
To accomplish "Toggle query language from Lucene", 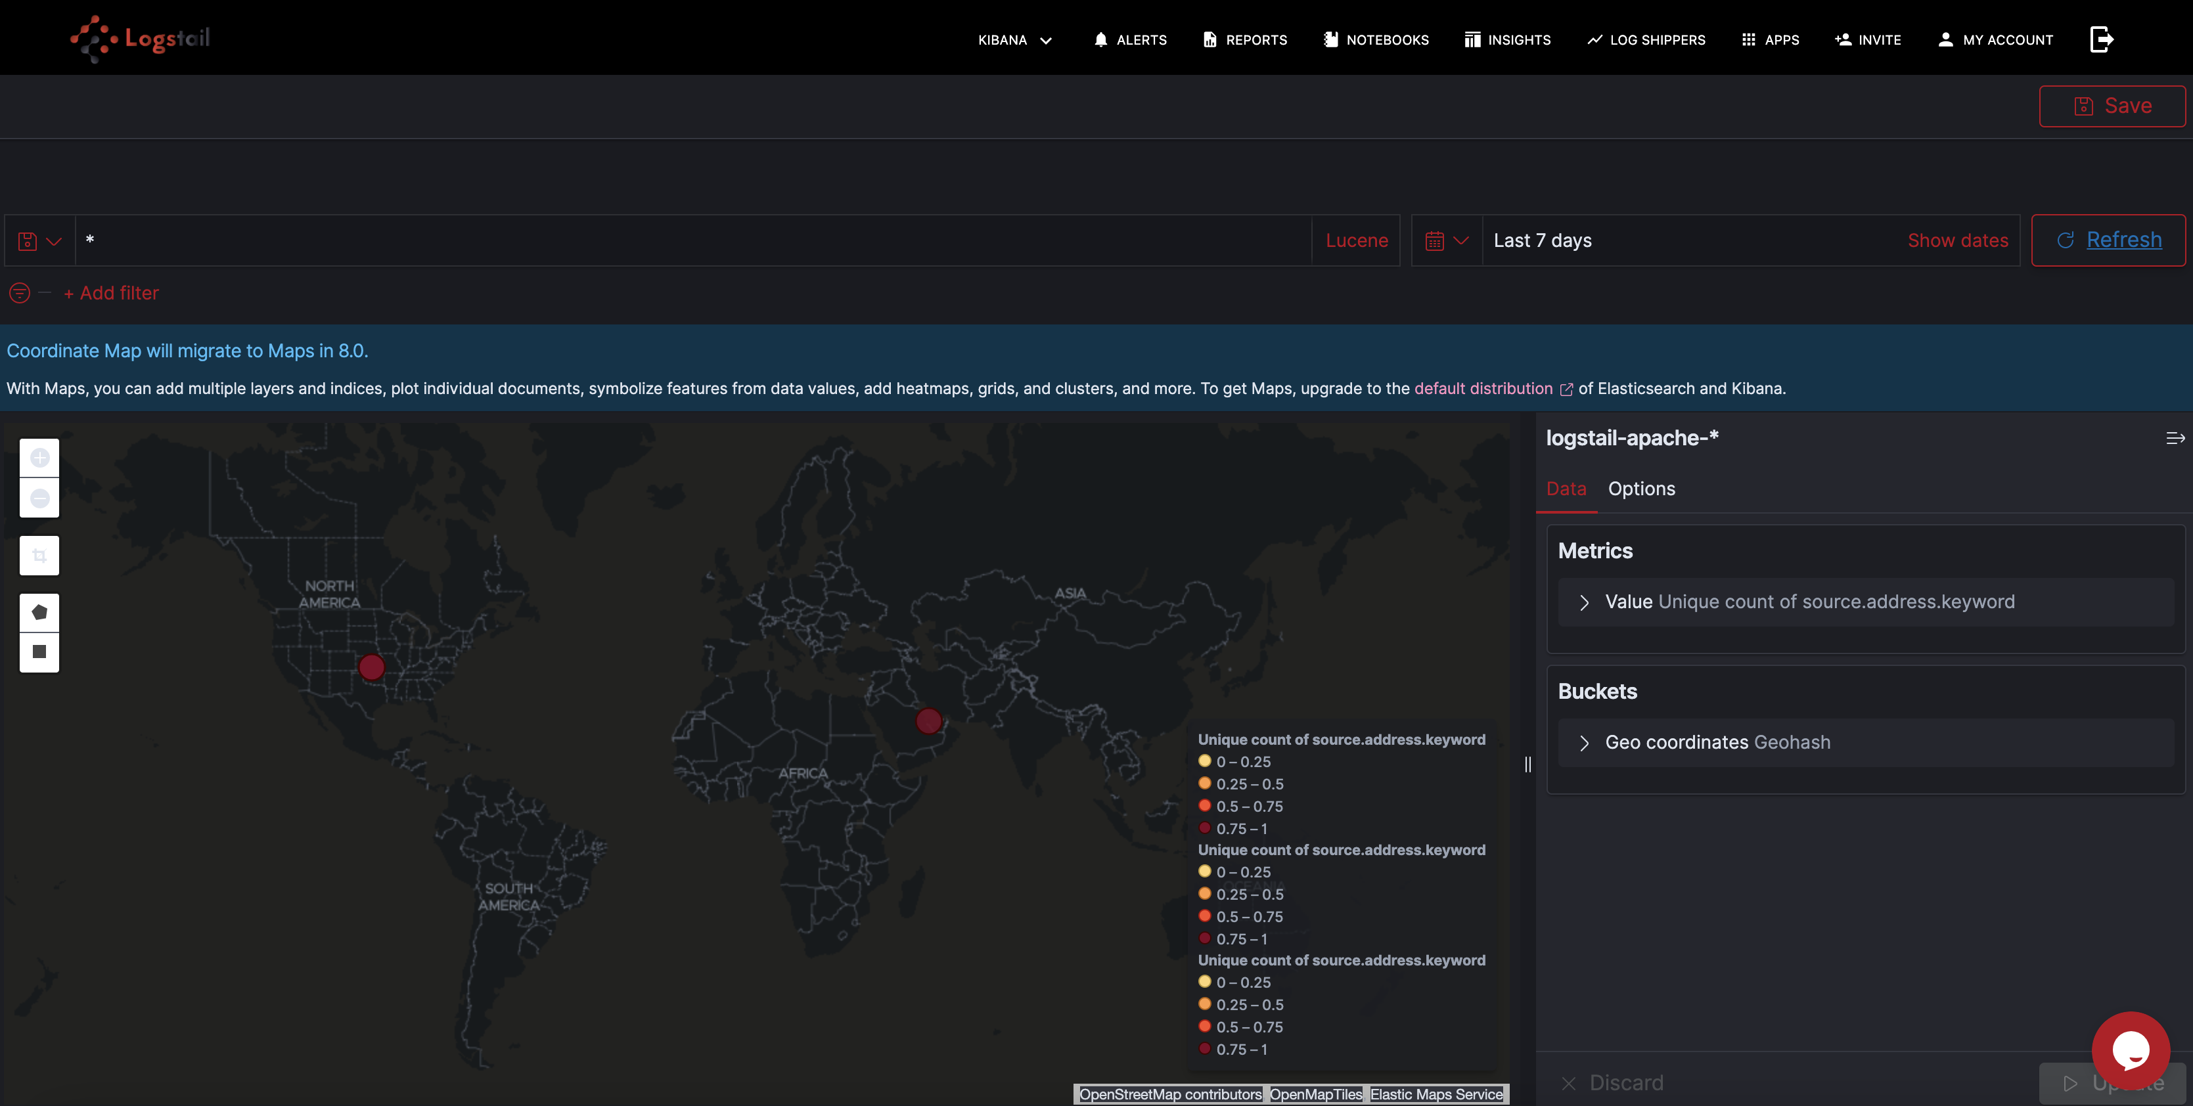I will tap(1356, 241).
